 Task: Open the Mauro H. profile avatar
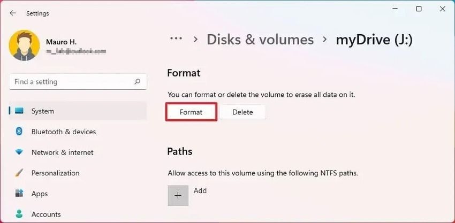click(x=23, y=45)
